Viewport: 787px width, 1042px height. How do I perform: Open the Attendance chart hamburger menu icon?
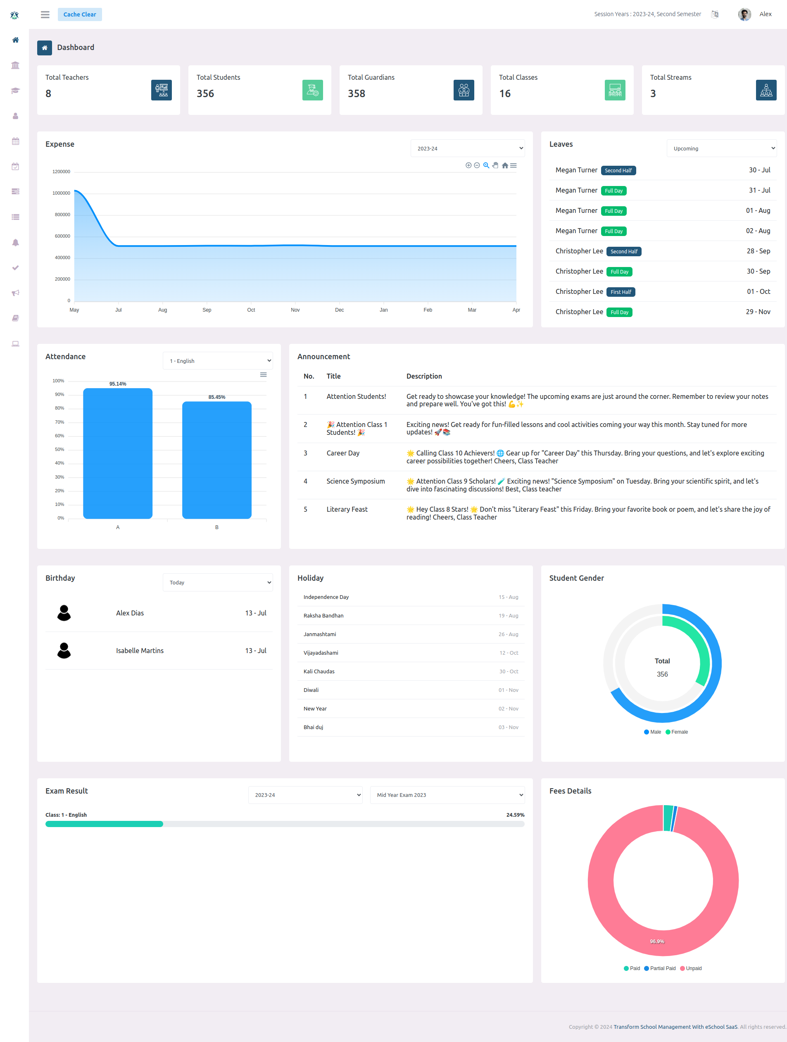point(264,374)
